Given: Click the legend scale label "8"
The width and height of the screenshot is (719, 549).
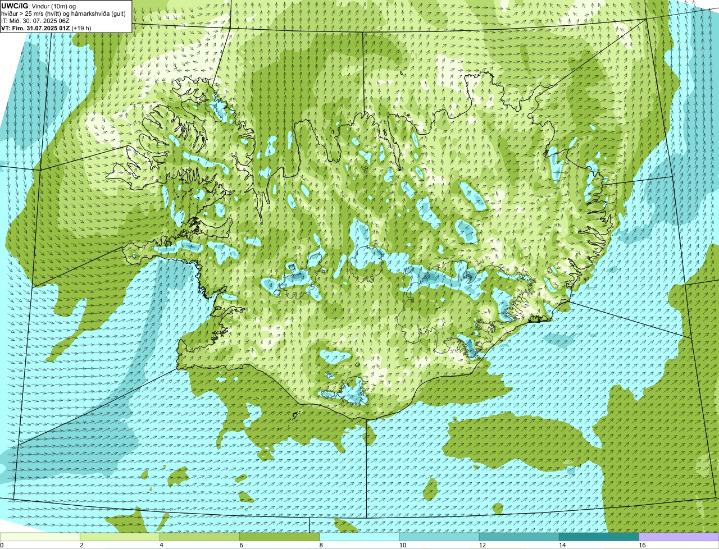Looking at the screenshot, I should tap(321, 545).
